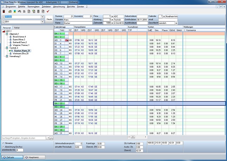This screenshot has height=161, width=227.
Task: Open the year dropdown showing 2011
Action: [42, 22]
